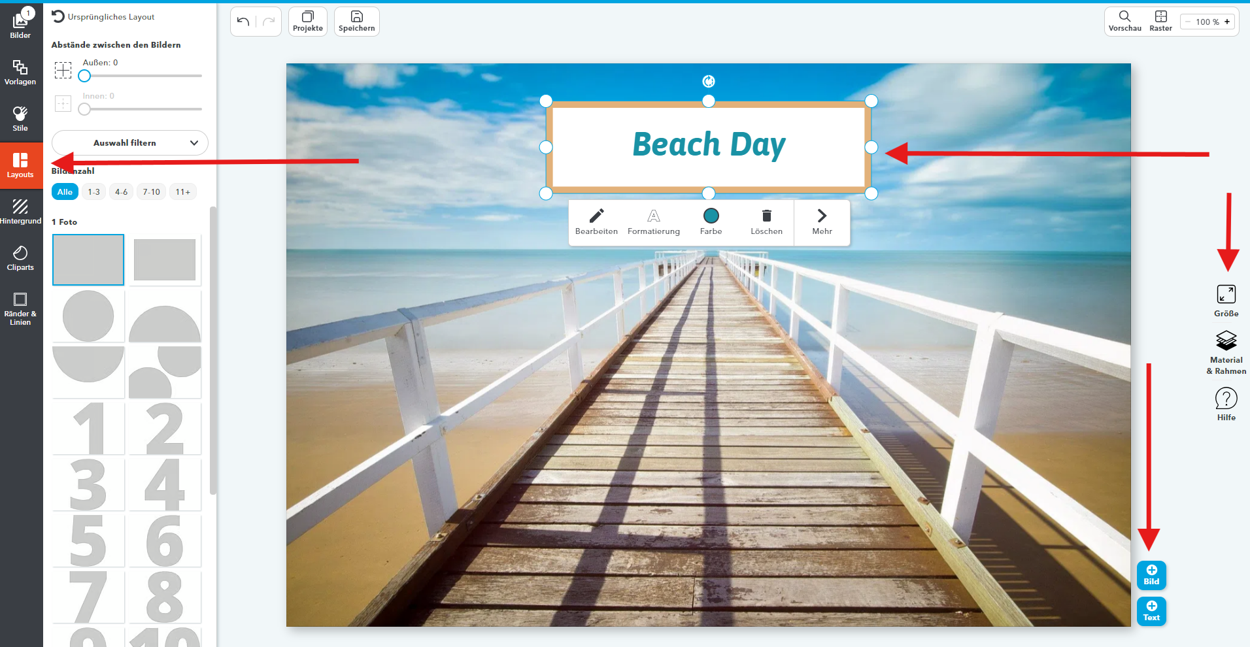Open the Hilfe help icon

[x=1226, y=404]
